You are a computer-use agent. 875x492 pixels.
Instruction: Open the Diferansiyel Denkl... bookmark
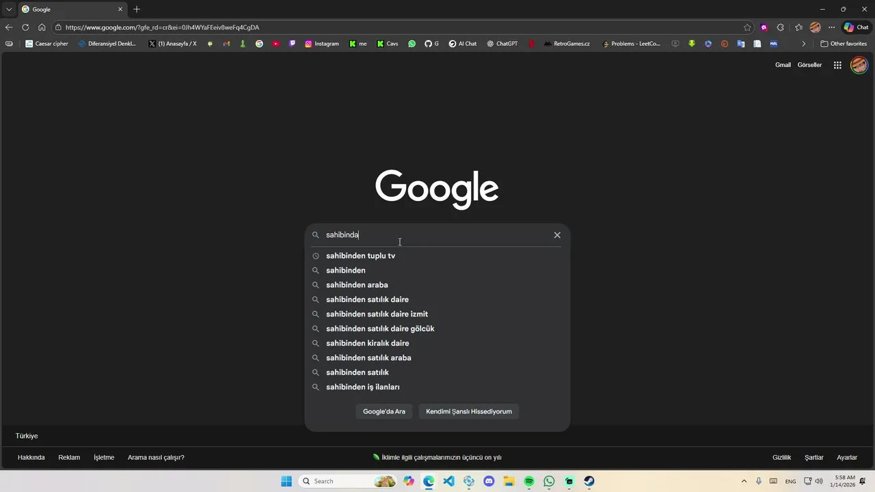[x=107, y=44]
